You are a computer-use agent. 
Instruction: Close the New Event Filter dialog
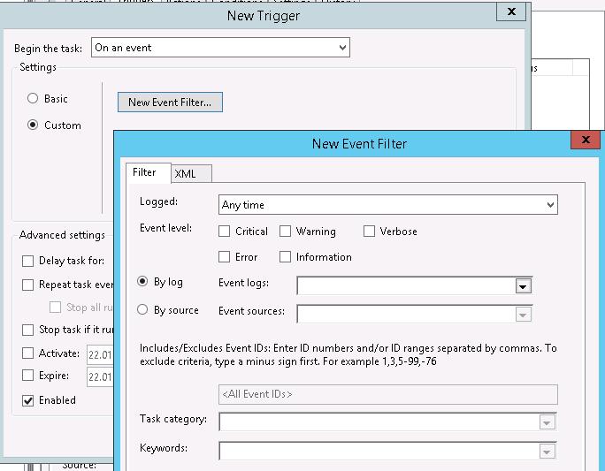tap(586, 140)
